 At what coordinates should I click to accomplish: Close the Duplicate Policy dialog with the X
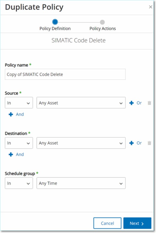(151, 7)
